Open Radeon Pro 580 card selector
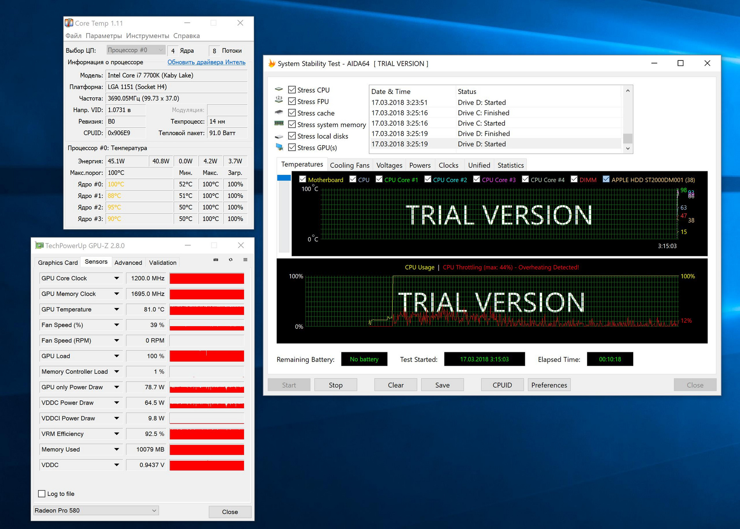Screen dimensions: 740x529 pyautogui.click(x=96, y=511)
